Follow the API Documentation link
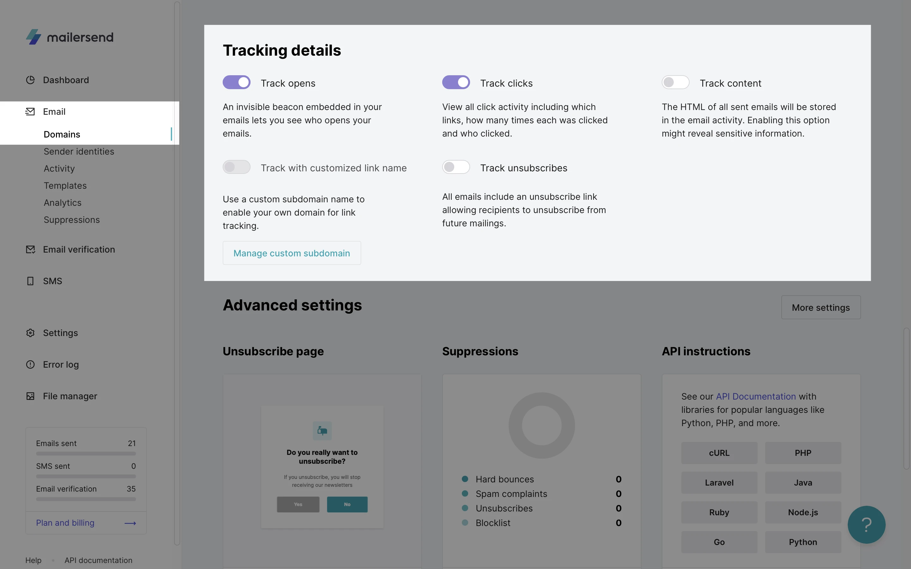 click(755, 396)
